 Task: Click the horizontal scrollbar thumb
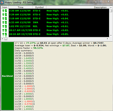[x=6, y=39]
